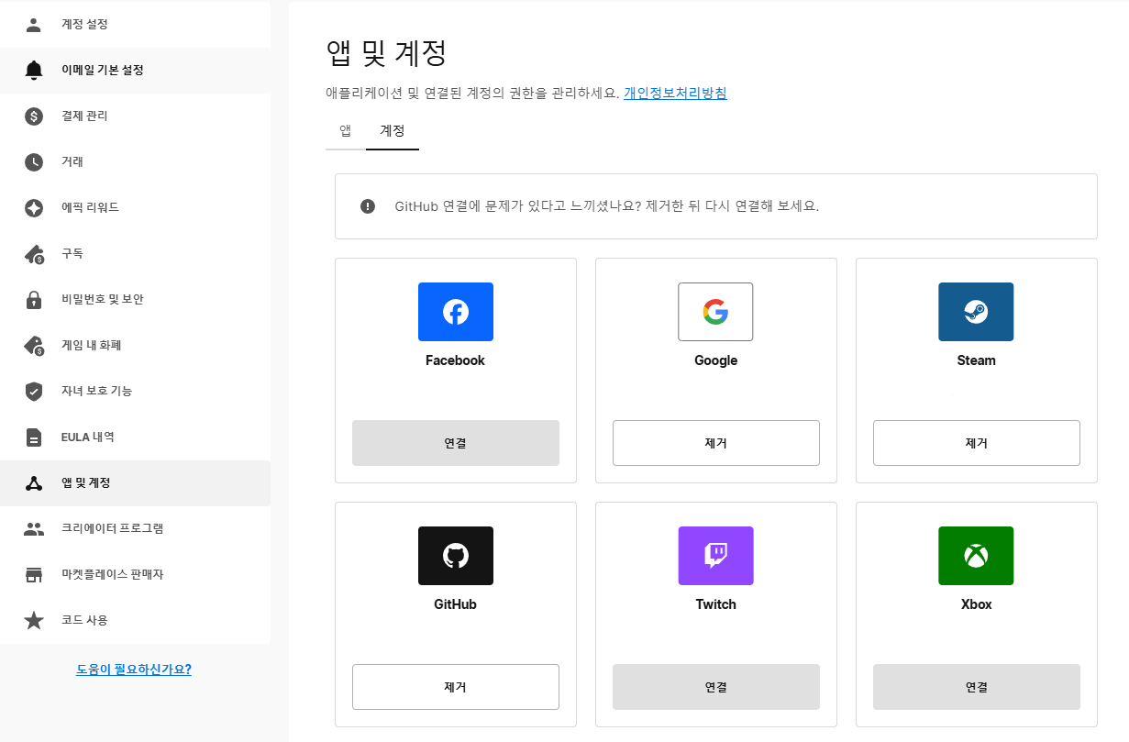Remove the Steam account with 제거

tap(976, 443)
